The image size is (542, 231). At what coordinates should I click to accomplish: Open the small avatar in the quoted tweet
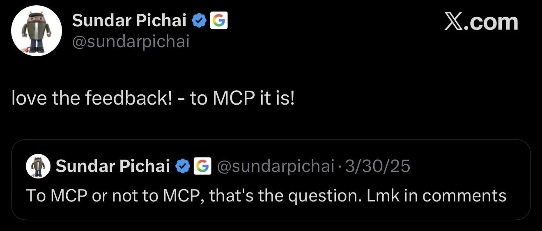[x=38, y=166]
